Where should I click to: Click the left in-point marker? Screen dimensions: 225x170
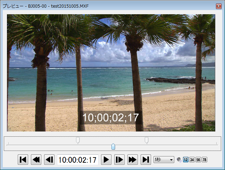[x=78, y=140]
